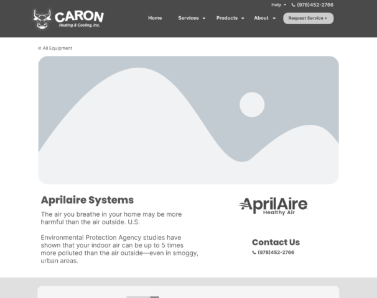Click the Aprilaire Systems heading
This screenshot has width=377, height=298.
pos(87,200)
